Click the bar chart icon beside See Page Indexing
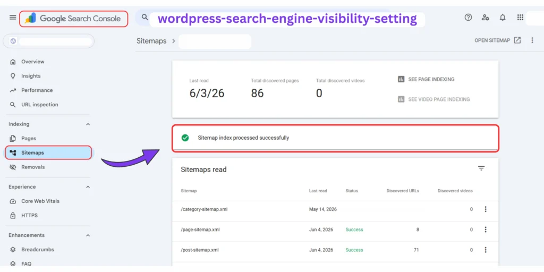This screenshot has height=272, width=544. (401, 79)
